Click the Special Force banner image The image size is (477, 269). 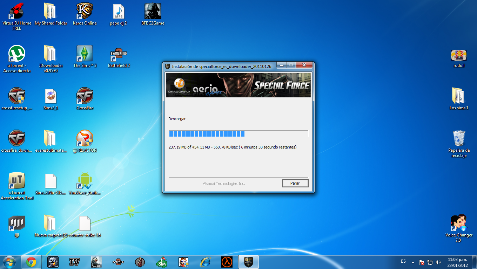coord(238,85)
